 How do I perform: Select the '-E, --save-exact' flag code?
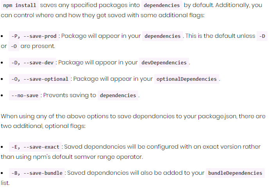point(36,147)
